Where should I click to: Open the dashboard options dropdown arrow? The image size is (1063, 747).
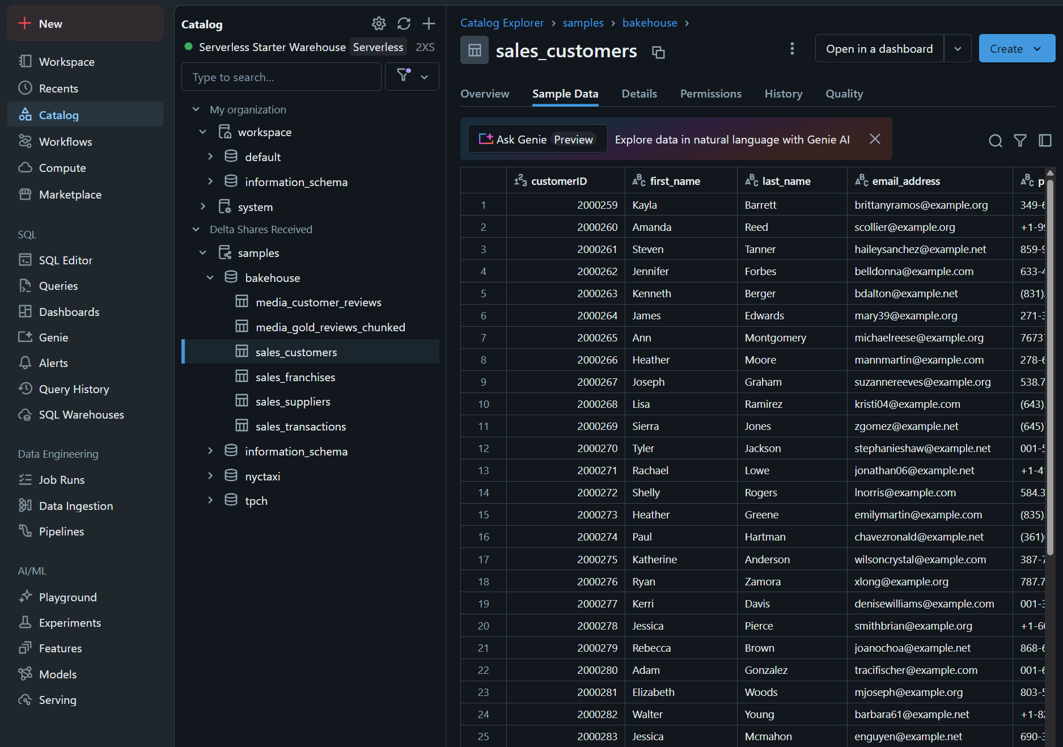tap(958, 49)
